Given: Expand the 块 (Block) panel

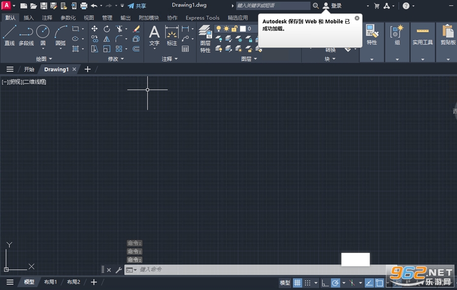Looking at the screenshot, I should (330, 59).
